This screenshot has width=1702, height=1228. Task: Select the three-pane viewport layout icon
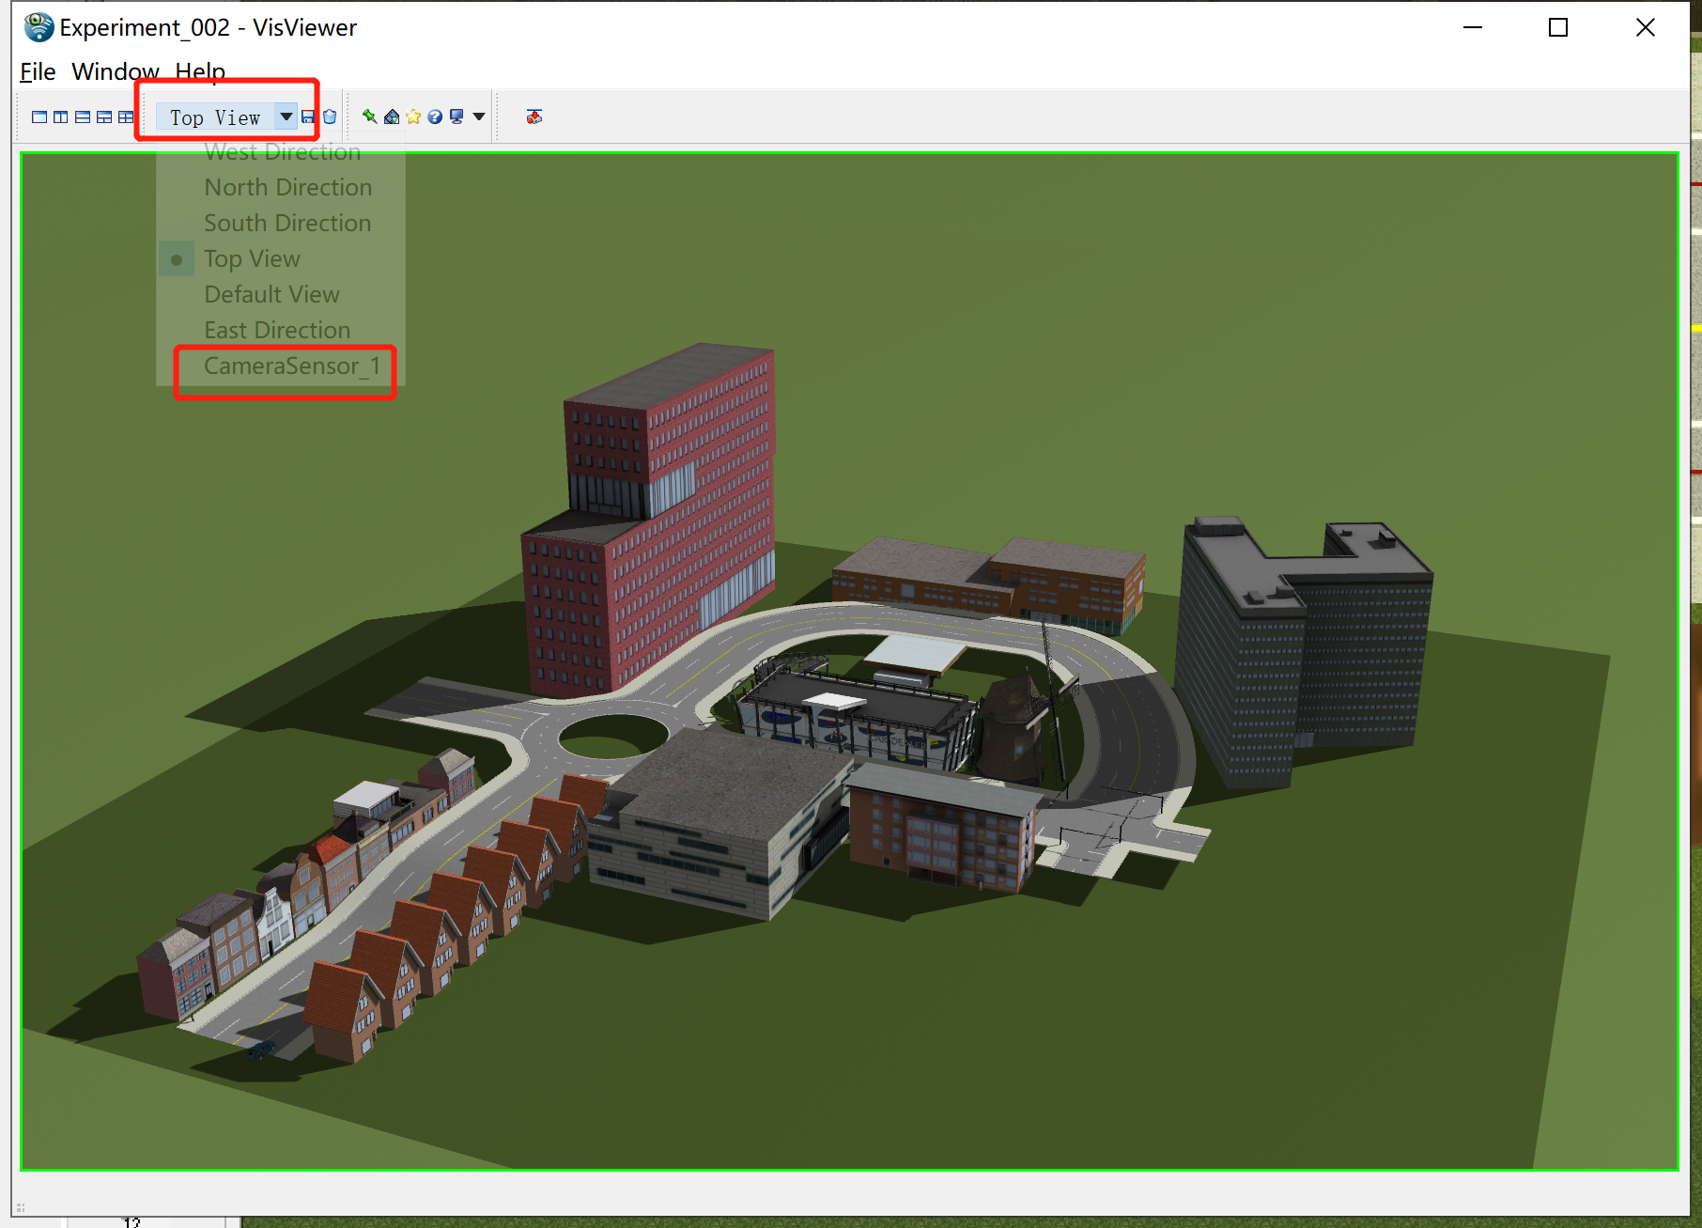[x=104, y=117]
